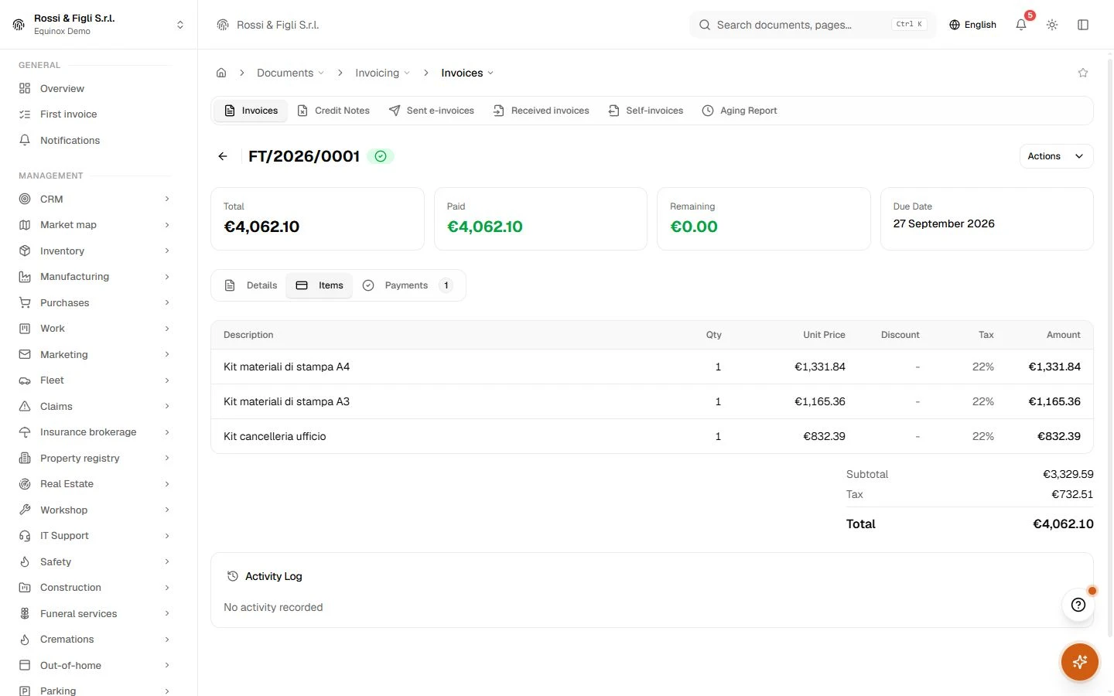Switch to the Credit Notes tab
Image resolution: width=1114 pixels, height=696 pixels.
[333, 111]
